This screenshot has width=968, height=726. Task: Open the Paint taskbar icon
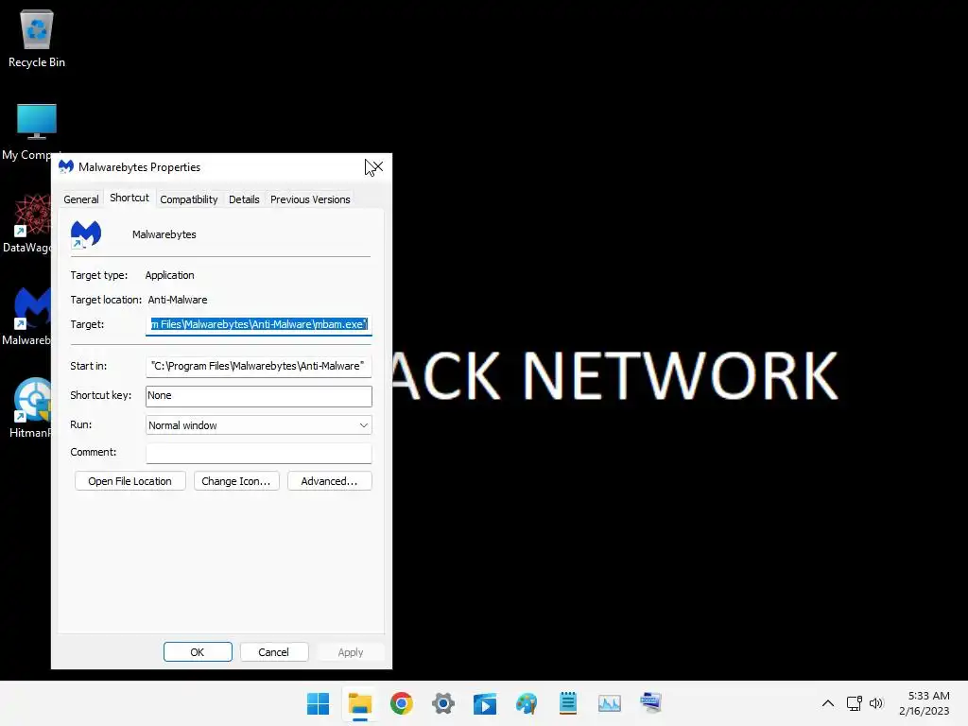(527, 703)
